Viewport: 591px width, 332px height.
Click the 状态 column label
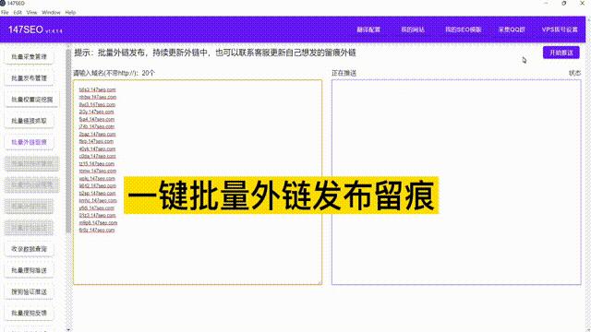point(574,73)
